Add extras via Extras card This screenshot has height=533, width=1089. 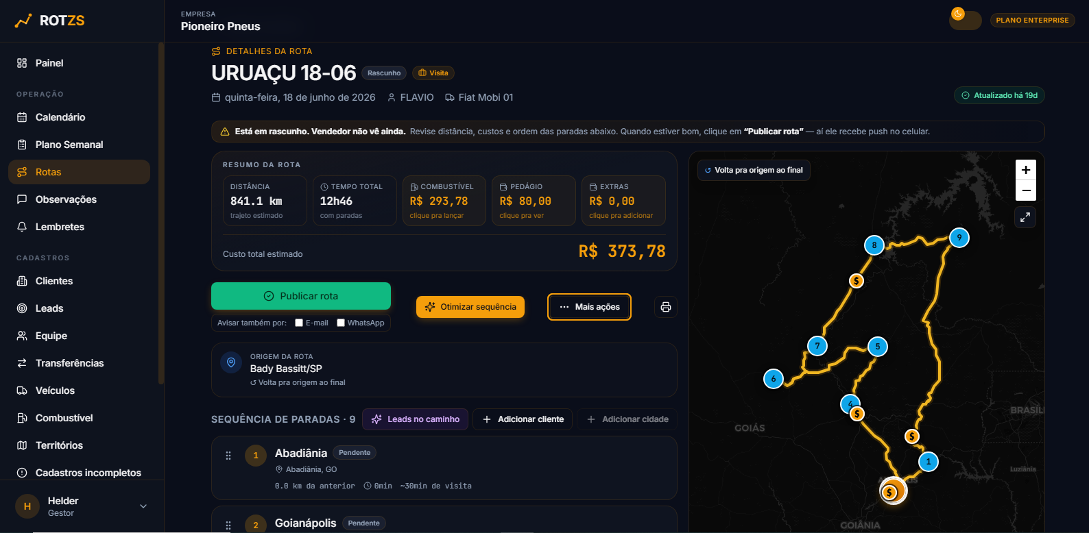(x=623, y=201)
